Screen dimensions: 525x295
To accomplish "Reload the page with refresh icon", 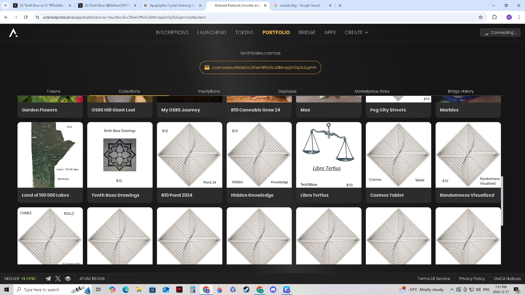I will pyautogui.click(x=26, y=17).
